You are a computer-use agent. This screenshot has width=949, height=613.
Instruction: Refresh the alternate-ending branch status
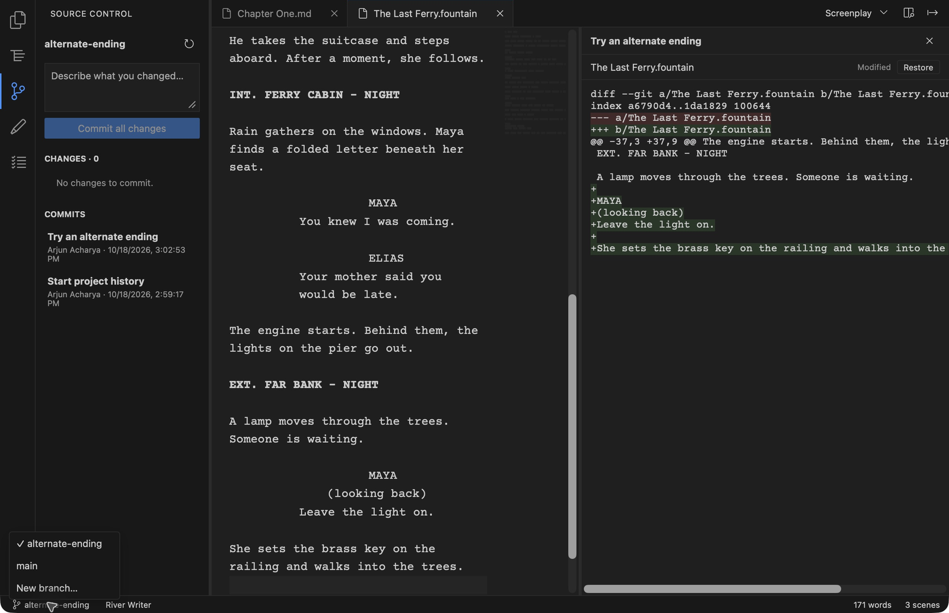pyautogui.click(x=189, y=44)
